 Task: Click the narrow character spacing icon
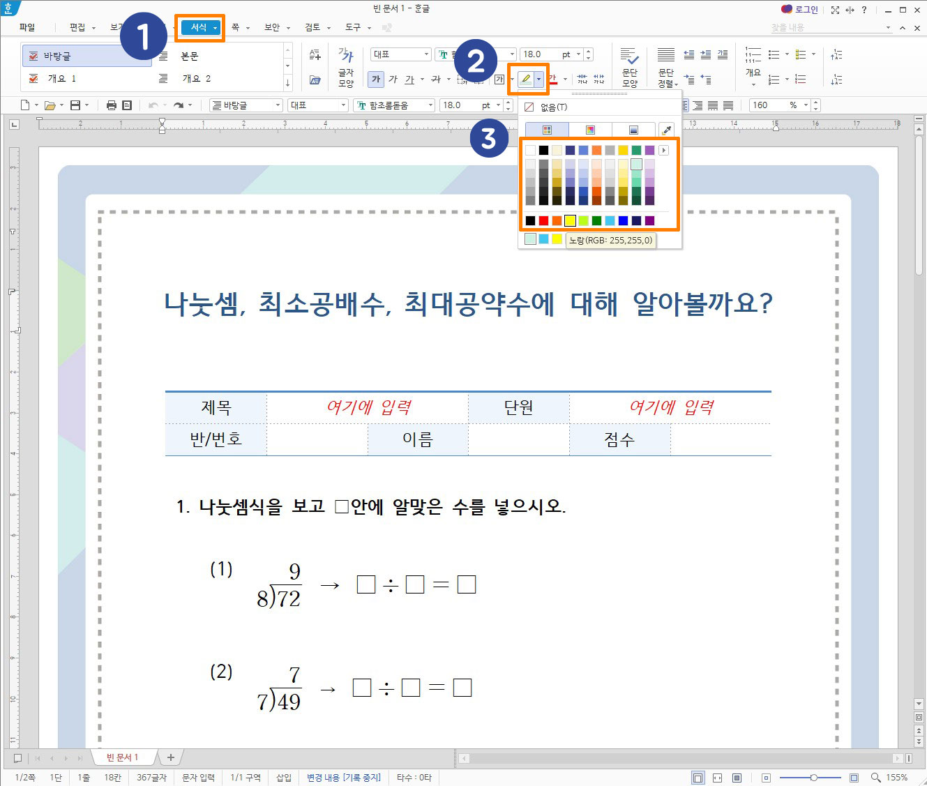point(582,79)
